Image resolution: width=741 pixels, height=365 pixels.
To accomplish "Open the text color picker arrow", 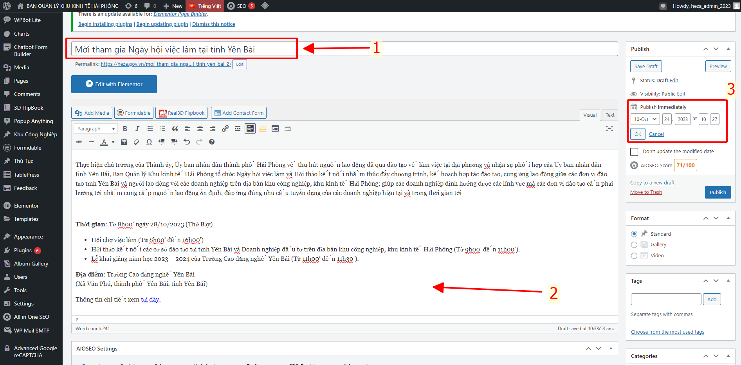I will pos(113,142).
